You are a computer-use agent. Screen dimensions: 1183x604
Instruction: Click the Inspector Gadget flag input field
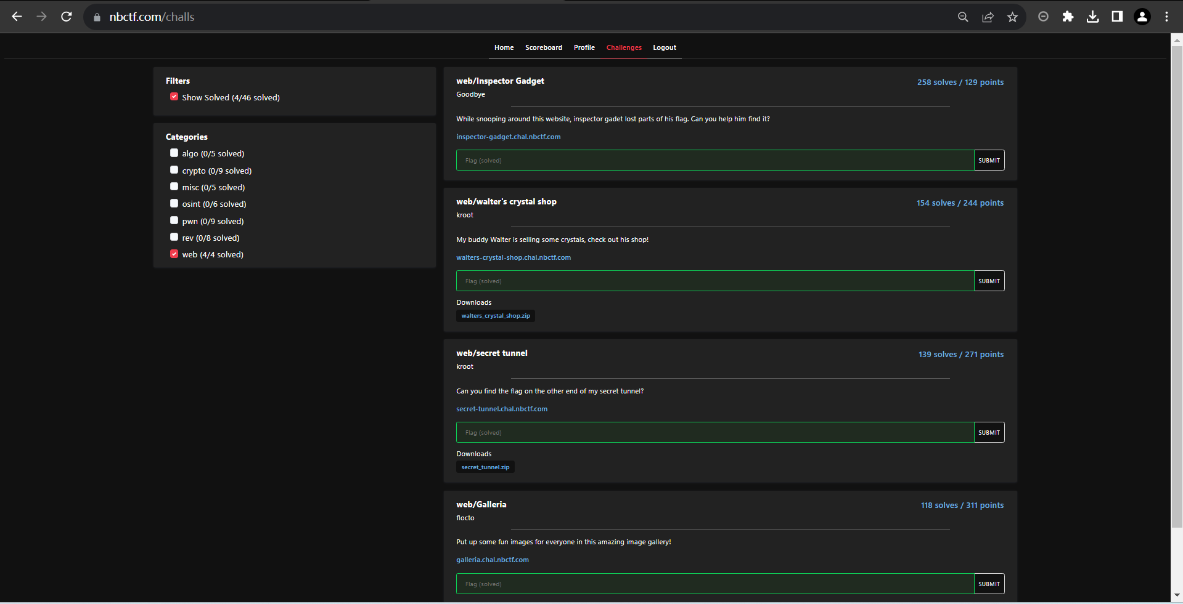coord(715,160)
